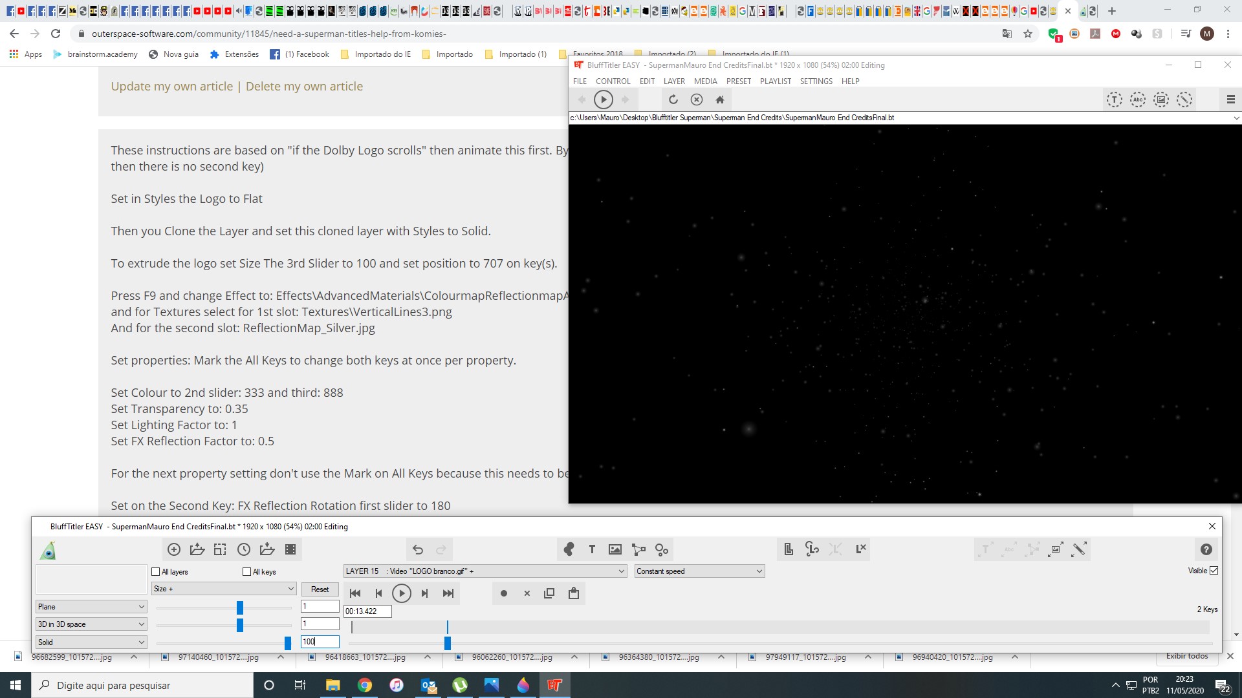This screenshot has width=1242, height=698.
Task: Click the 00:13.422 time input field
Action: click(x=367, y=611)
